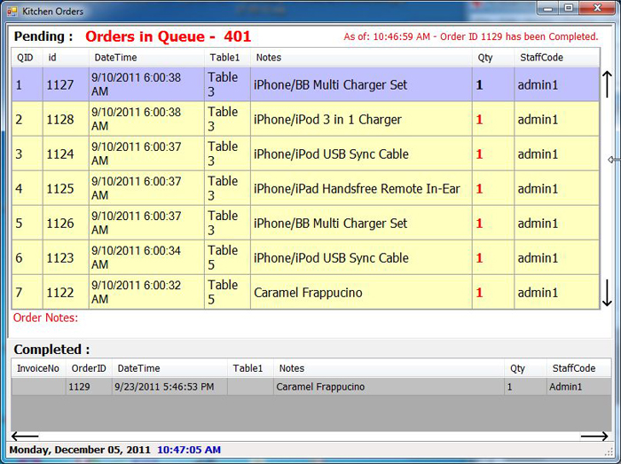Click the completed Table1 column header
The image size is (621, 464).
click(250, 368)
